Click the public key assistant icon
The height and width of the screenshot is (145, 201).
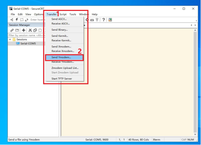coord(97,20)
